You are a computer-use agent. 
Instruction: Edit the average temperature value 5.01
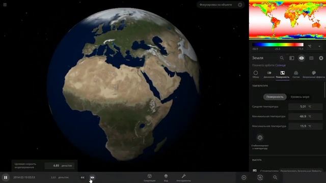point(305,107)
